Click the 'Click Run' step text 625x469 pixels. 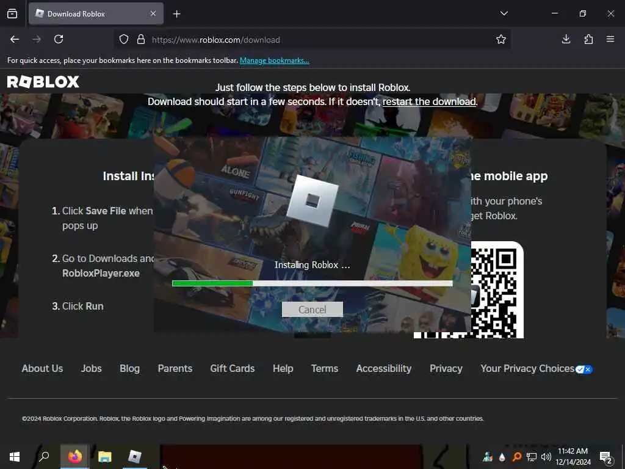(x=82, y=306)
